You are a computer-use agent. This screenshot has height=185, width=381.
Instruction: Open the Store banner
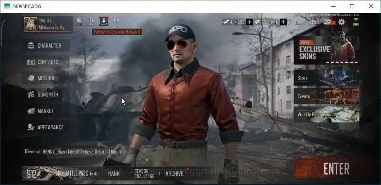point(326,78)
